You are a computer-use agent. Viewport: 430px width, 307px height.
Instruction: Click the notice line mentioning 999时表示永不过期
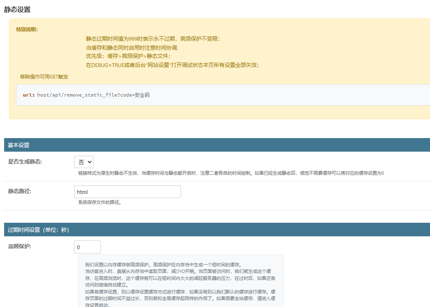pos(153,39)
